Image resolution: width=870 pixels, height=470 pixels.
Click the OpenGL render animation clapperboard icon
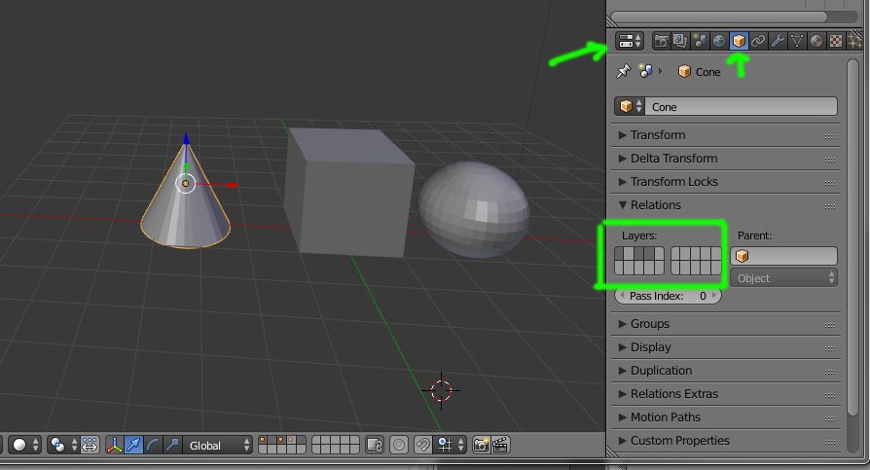500,445
